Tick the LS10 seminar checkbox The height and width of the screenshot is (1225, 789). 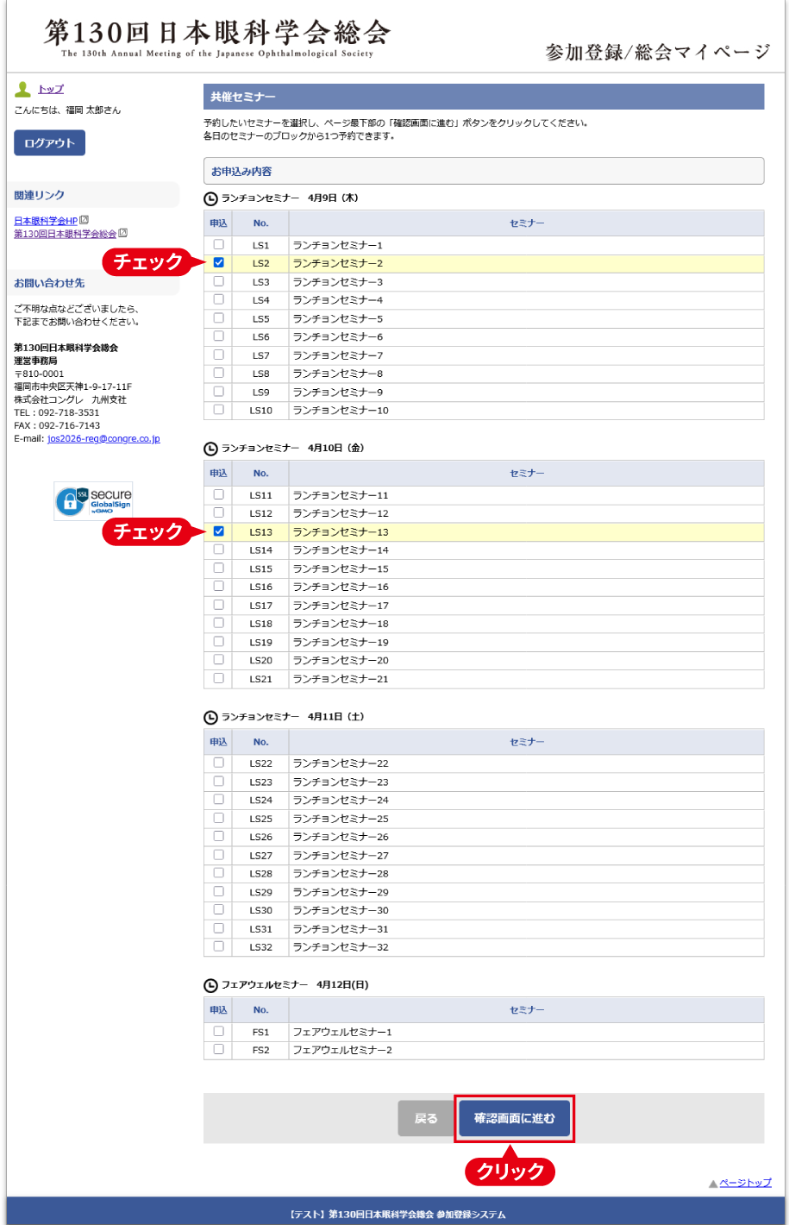(x=218, y=410)
